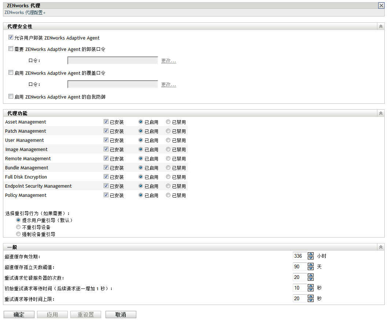This screenshot has height=320, width=388.
Task: Enable 启用 ZENworks Adaptive Agent 的覆盖口令
Action: (11, 73)
